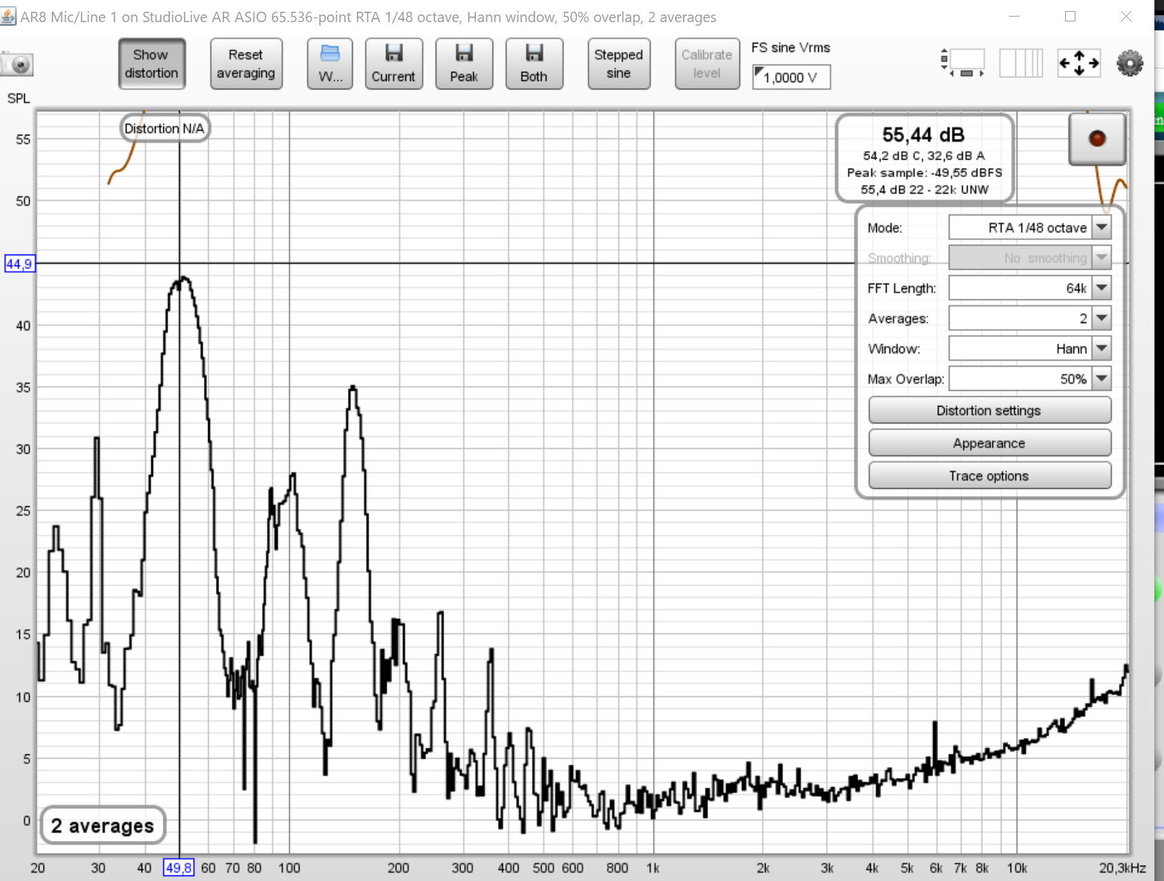
Task: Click the disabled Smoothing dropdown
Action: (x=1030, y=258)
